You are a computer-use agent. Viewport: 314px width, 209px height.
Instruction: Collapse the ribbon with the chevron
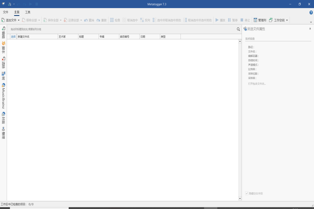(x=311, y=22)
